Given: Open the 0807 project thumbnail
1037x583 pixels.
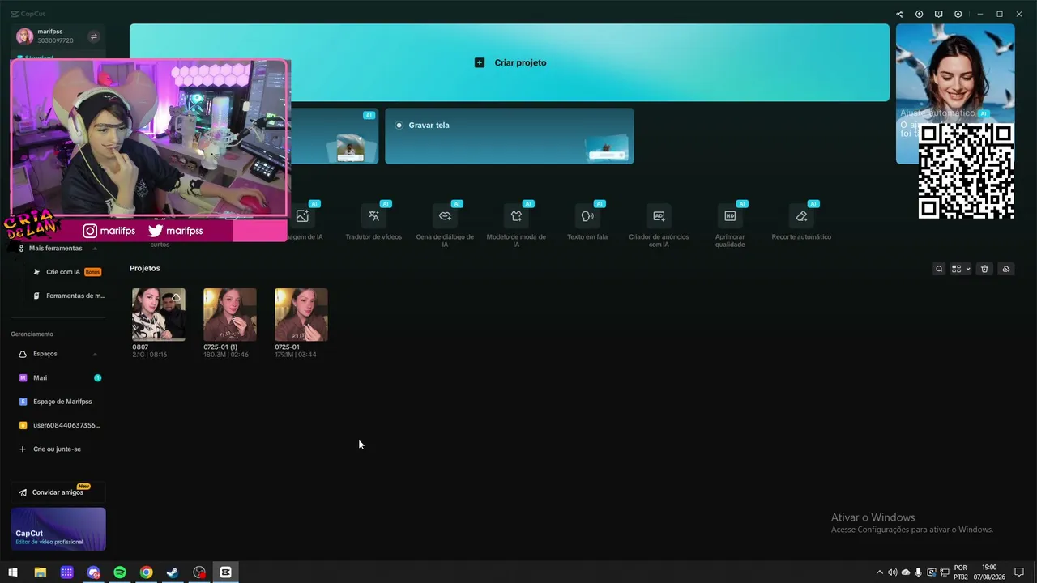Looking at the screenshot, I should [x=159, y=314].
